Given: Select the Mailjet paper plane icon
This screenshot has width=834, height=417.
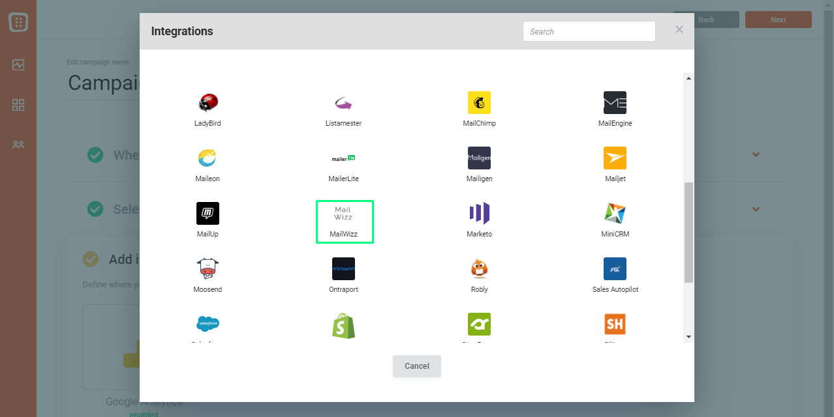Looking at the screenshot, I should [615, 158].
